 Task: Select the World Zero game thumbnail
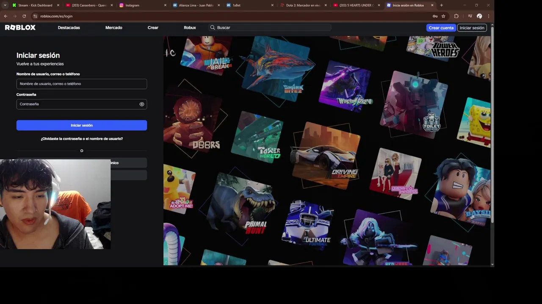pos(345,86)
